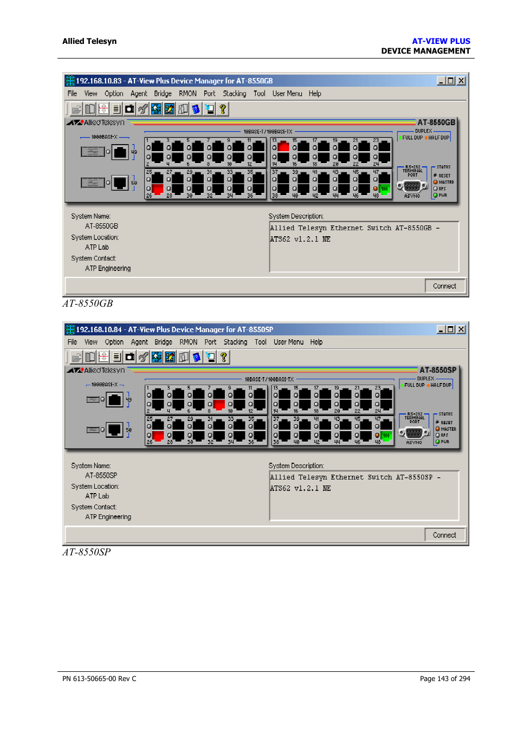Open the View menu in AT-8550GB window

(91, 94)
